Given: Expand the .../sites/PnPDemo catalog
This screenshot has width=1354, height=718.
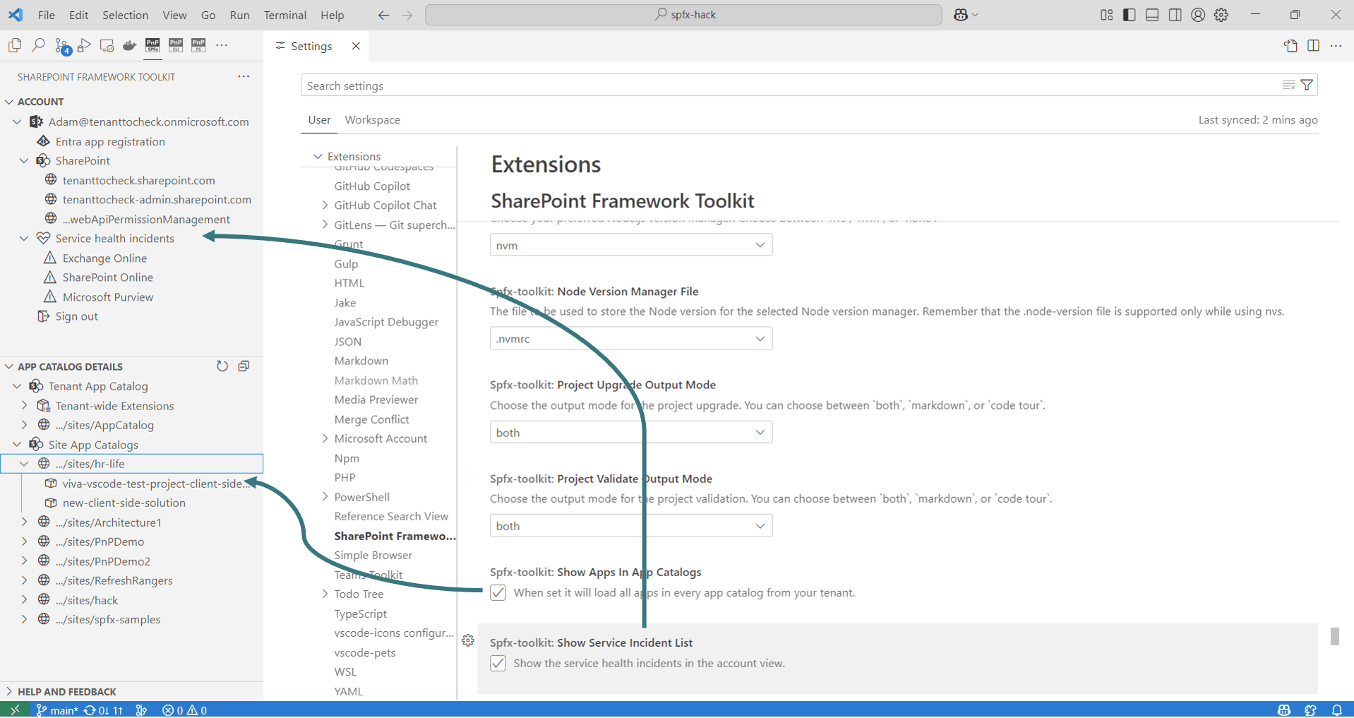Looking at the screenshot, I should (24, 542).
